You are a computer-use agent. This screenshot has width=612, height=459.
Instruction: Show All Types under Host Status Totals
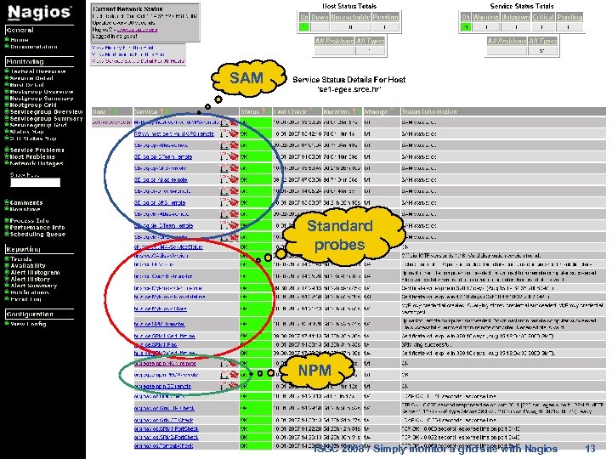click(371, 41)
